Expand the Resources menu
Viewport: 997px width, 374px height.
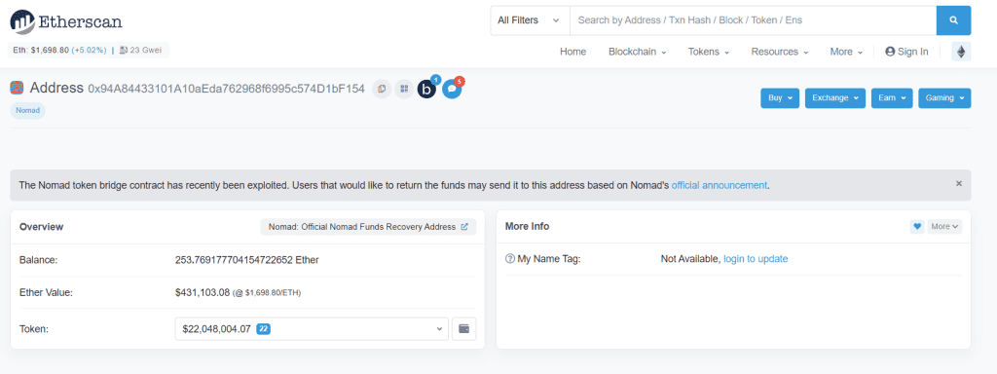pyautogui.click(x=780, y=52)
